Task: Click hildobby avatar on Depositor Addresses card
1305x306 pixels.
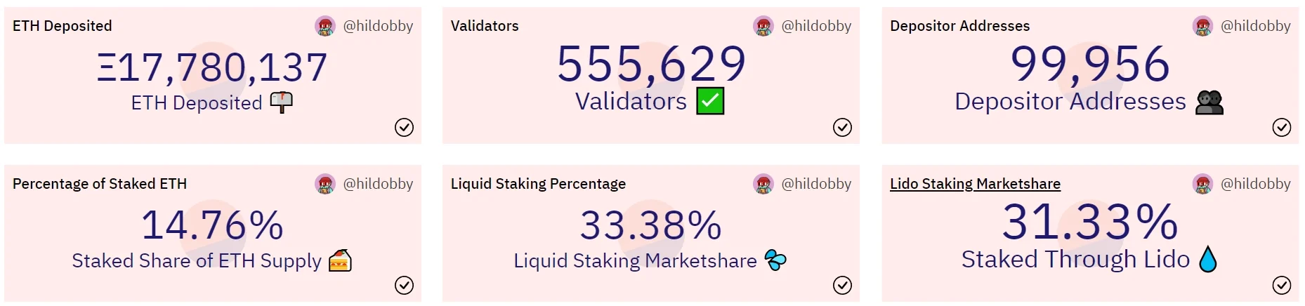Action: click(x=1203, y=27)
